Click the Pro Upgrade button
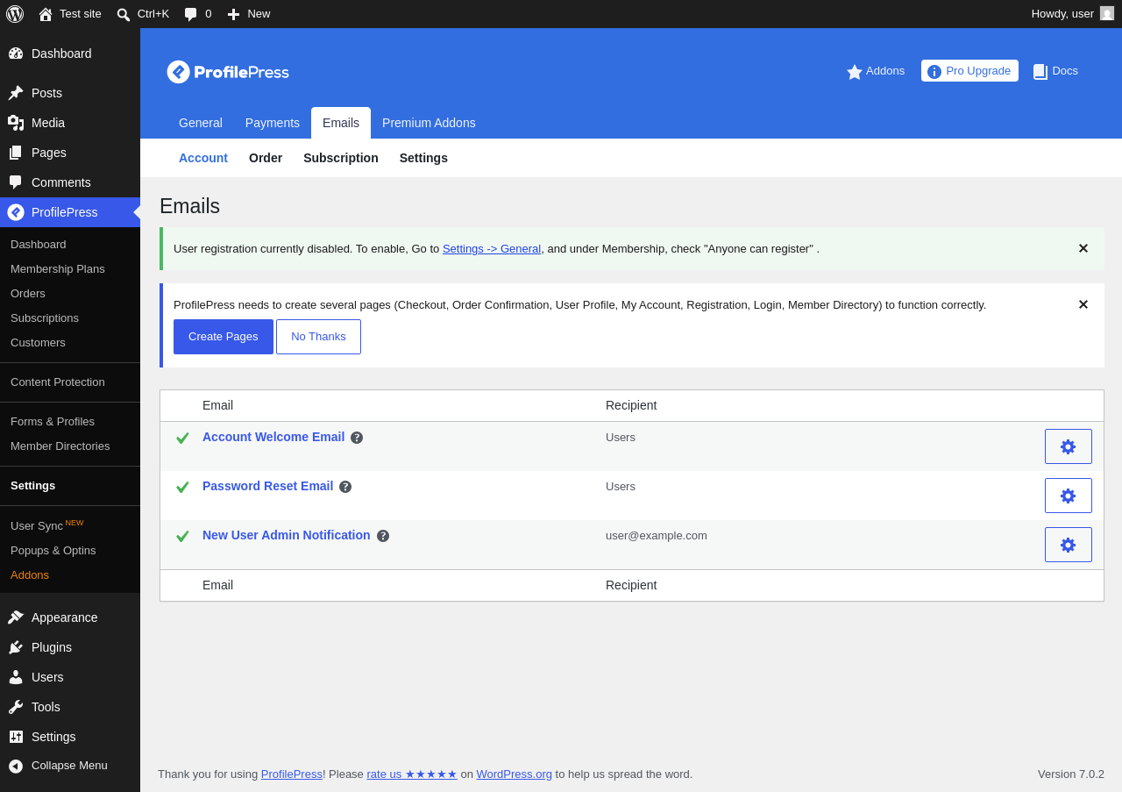This screenshot has height=792, width=1122. [969, 71]
